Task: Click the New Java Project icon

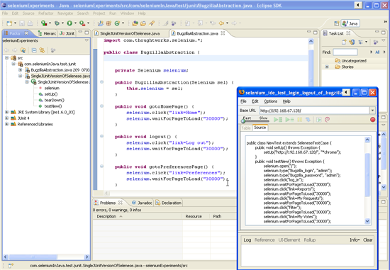Action: click(x=101, y=23)
